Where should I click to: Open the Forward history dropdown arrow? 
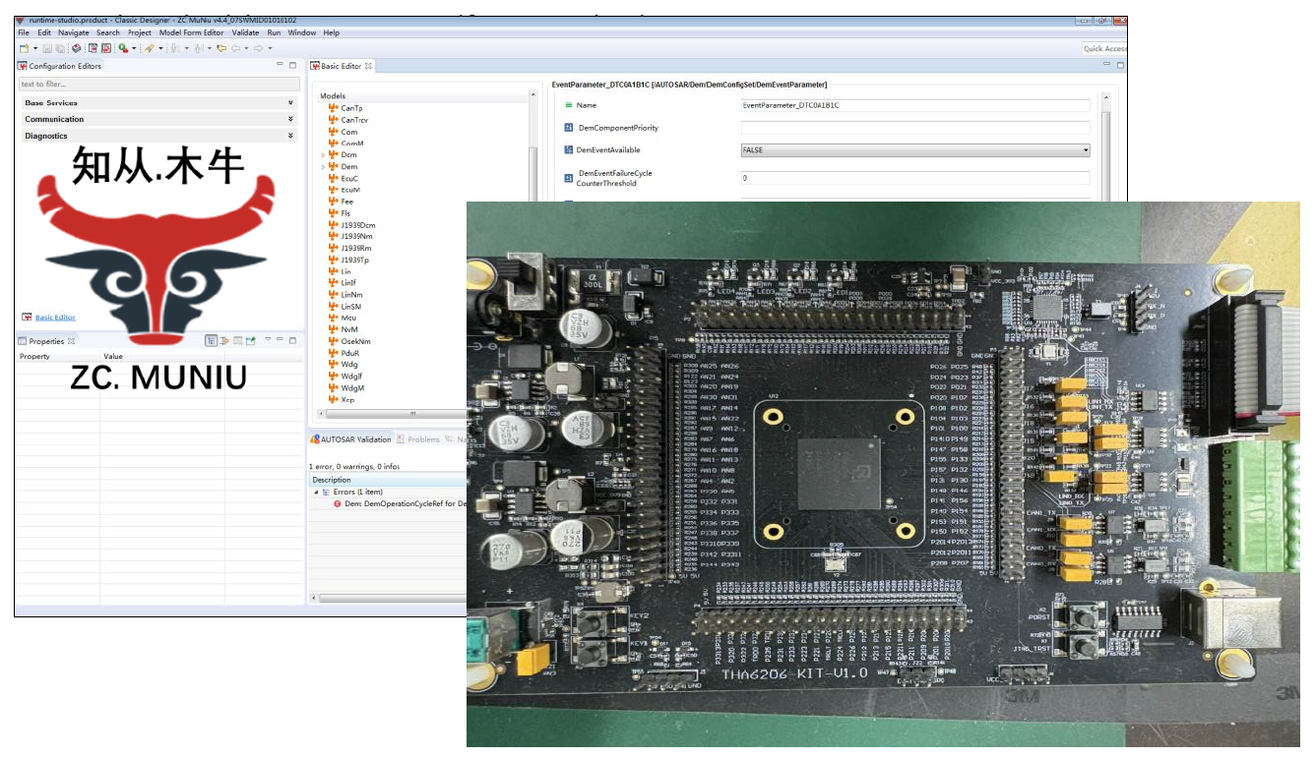(270, 48)
